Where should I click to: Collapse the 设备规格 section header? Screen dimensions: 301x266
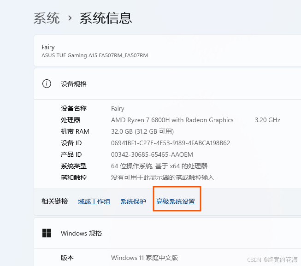click(x=167, y=84)
